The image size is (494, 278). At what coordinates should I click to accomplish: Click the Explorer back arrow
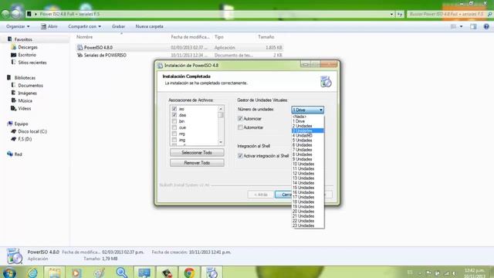pos(5,14)
